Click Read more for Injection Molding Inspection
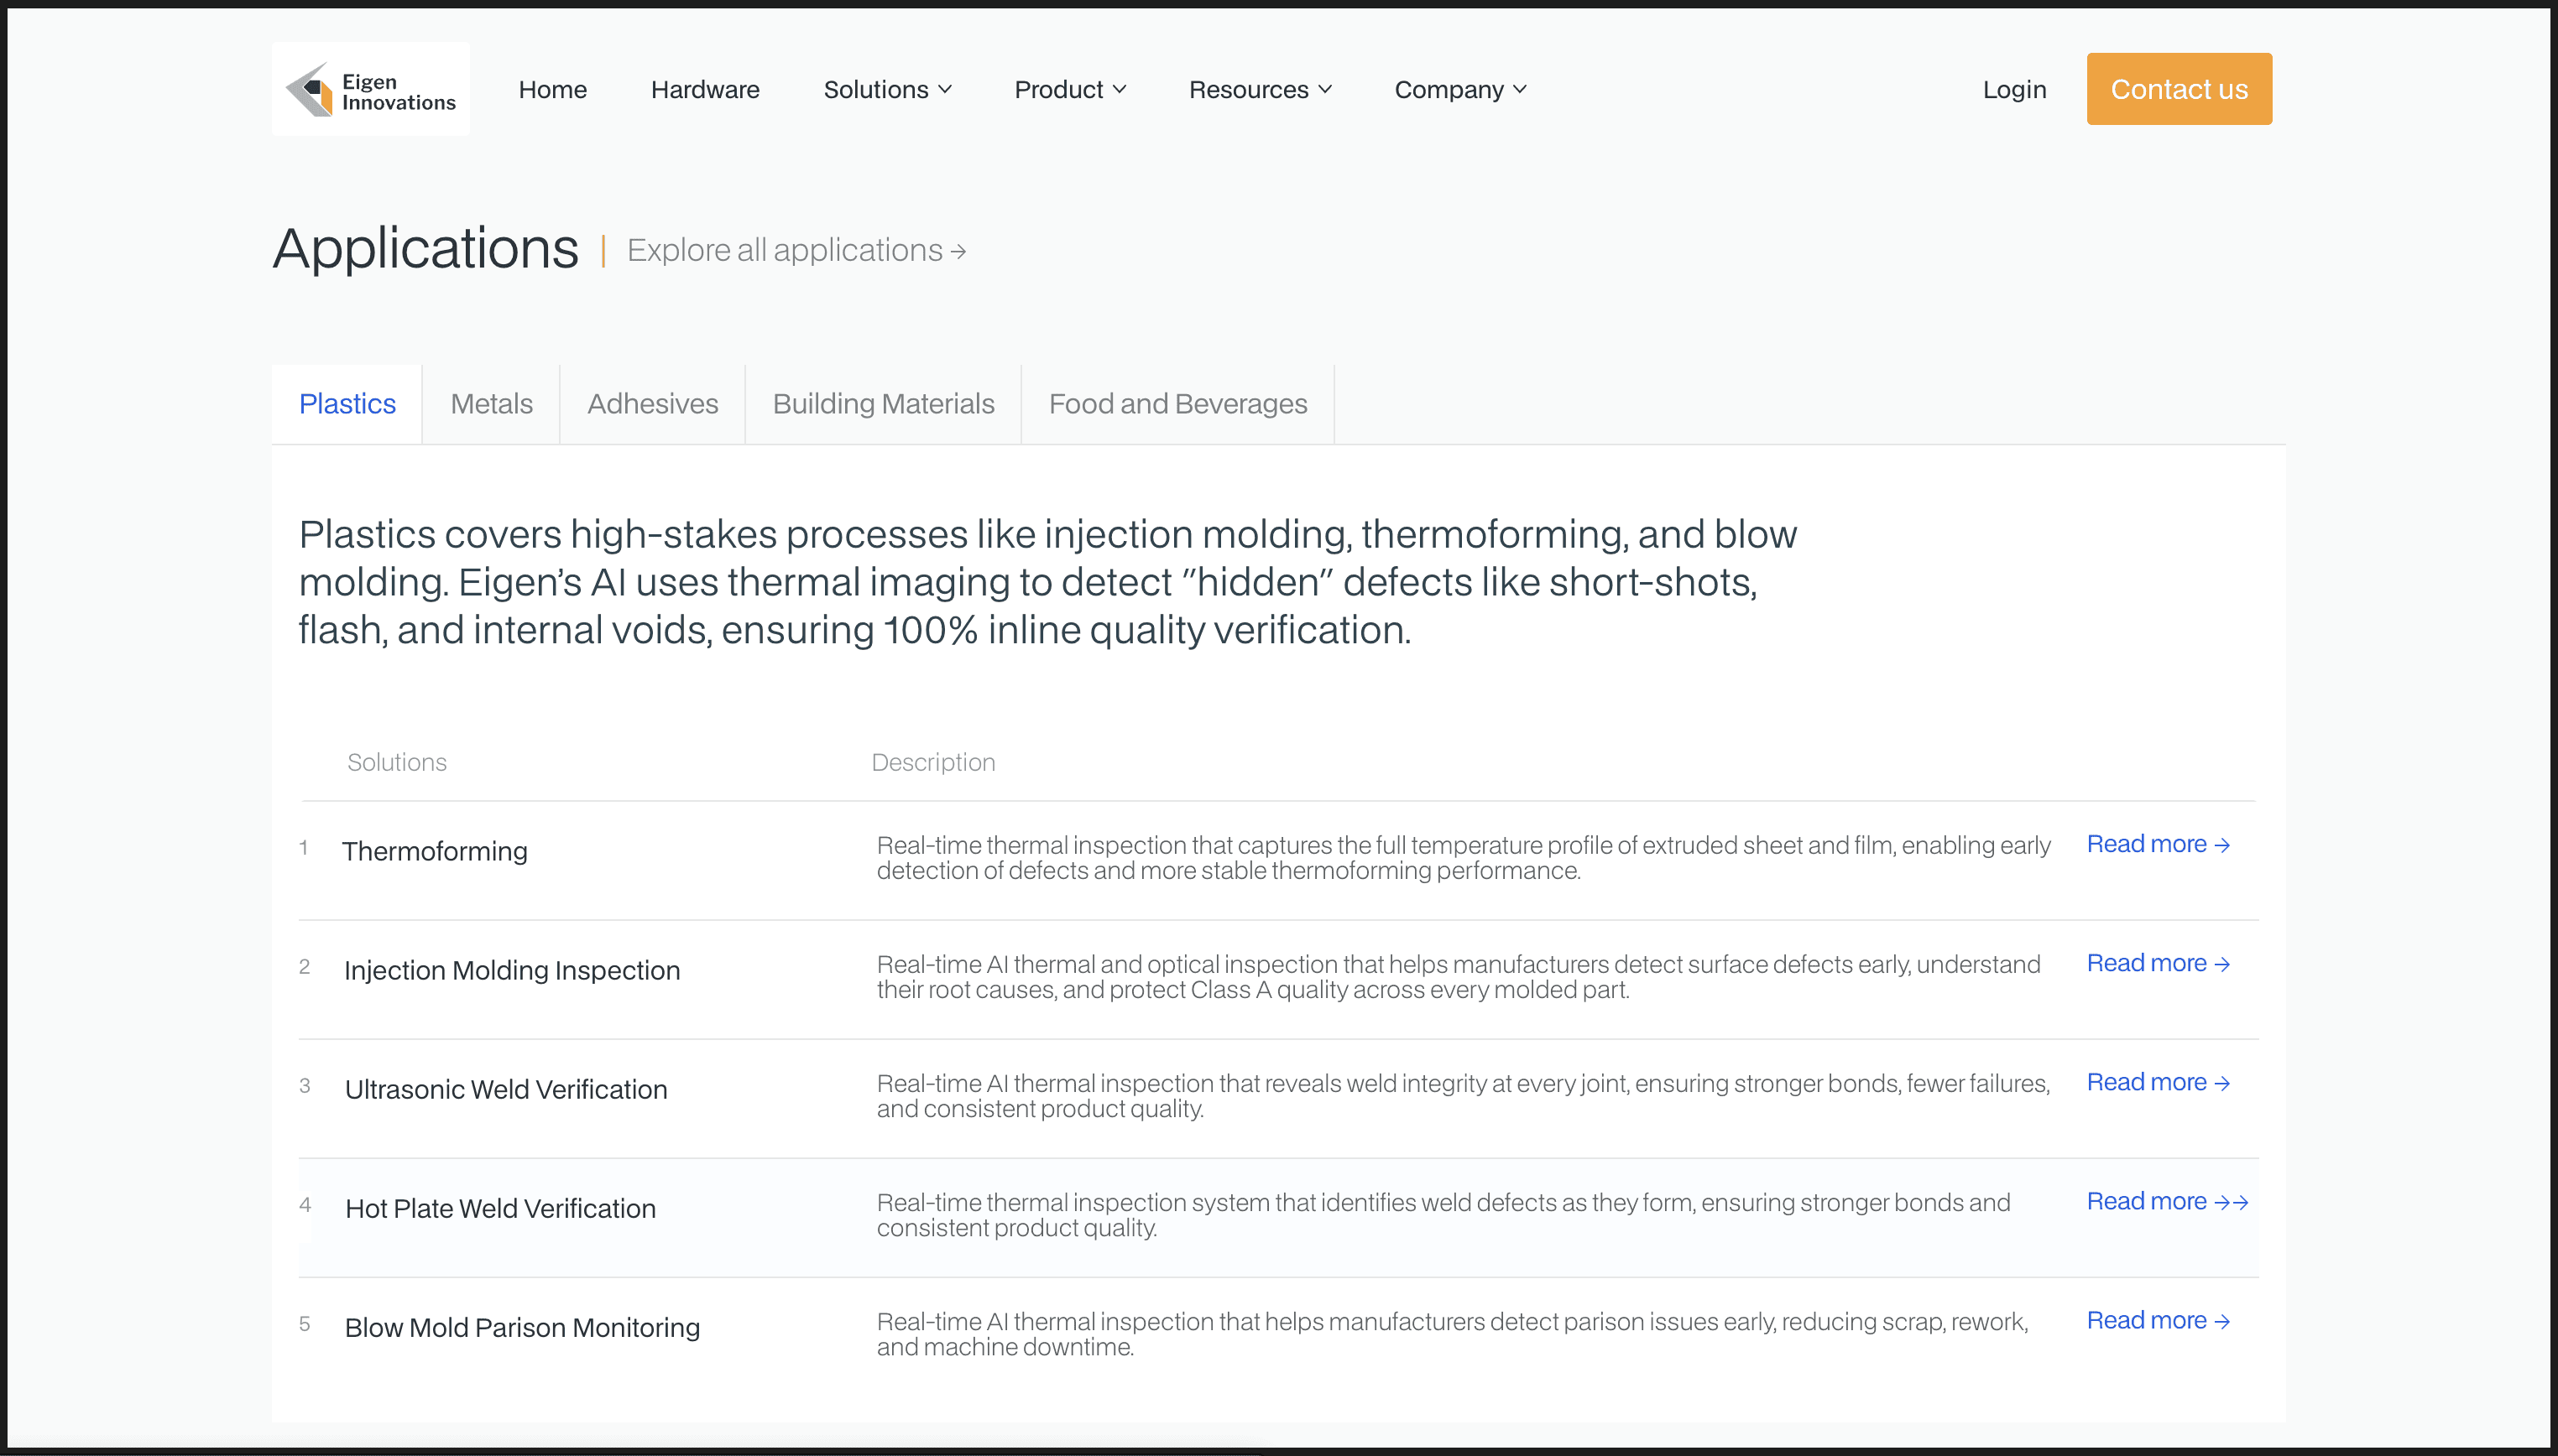2558x1456 pixels. click(x=2157, y=963)
